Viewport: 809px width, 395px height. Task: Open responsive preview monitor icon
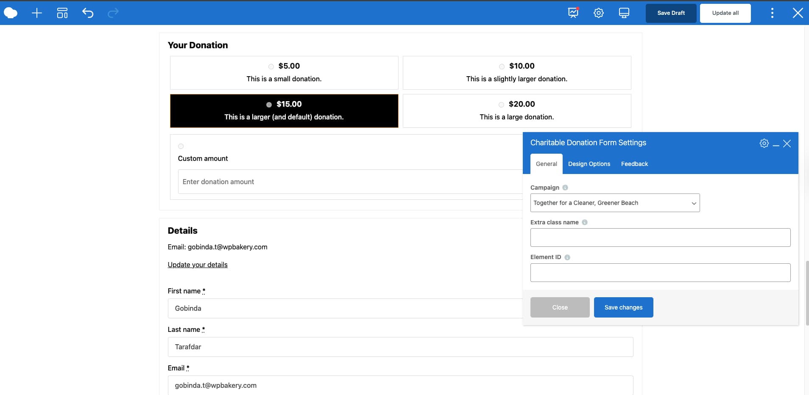point(624,13)
